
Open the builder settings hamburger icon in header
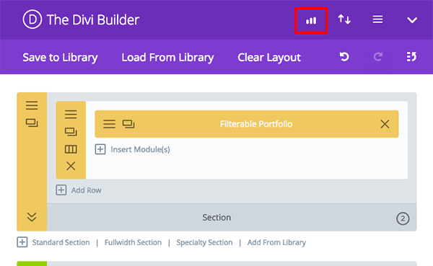point(377,19)
